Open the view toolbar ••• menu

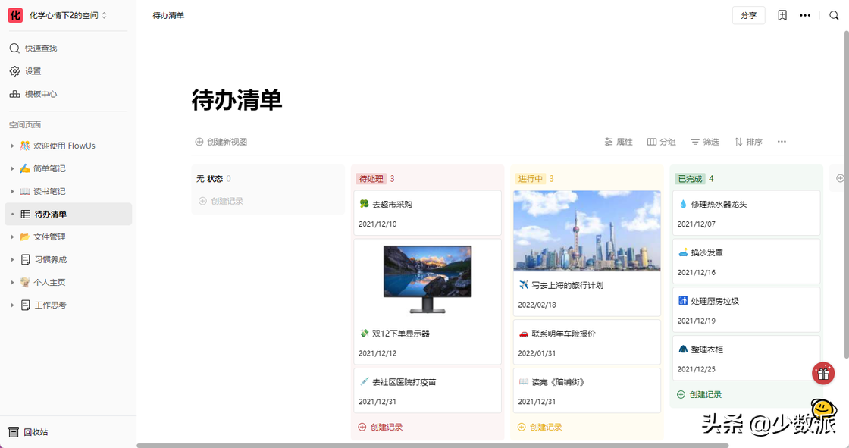coord(782,141)
